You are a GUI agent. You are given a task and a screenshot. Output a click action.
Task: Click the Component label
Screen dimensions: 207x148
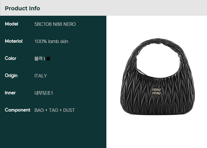[x=18, y=110]
